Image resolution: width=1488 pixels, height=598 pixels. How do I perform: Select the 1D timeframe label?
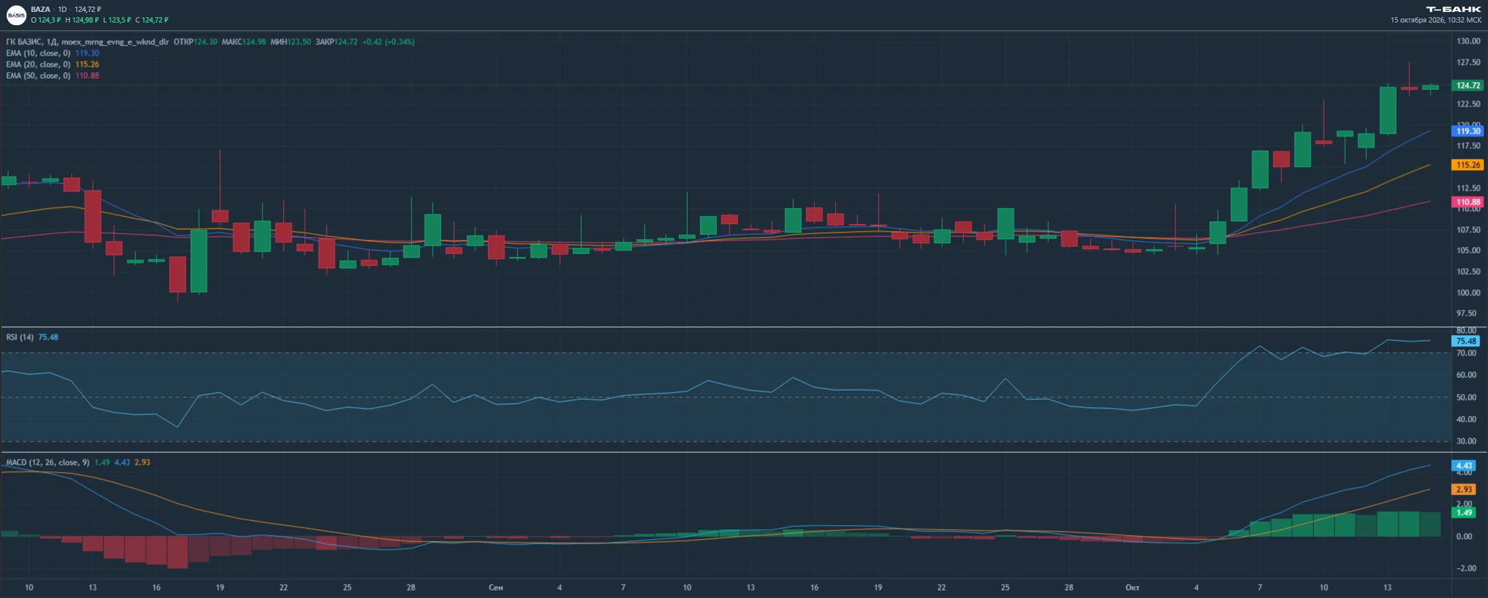tap(62, 9)
